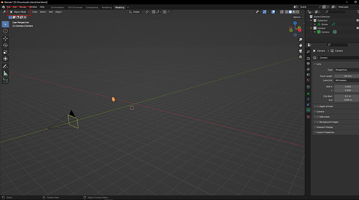Select the Annotate tool
Image resolution: width=359 pixels, height=200 pixels.
(x=5, y=66)
